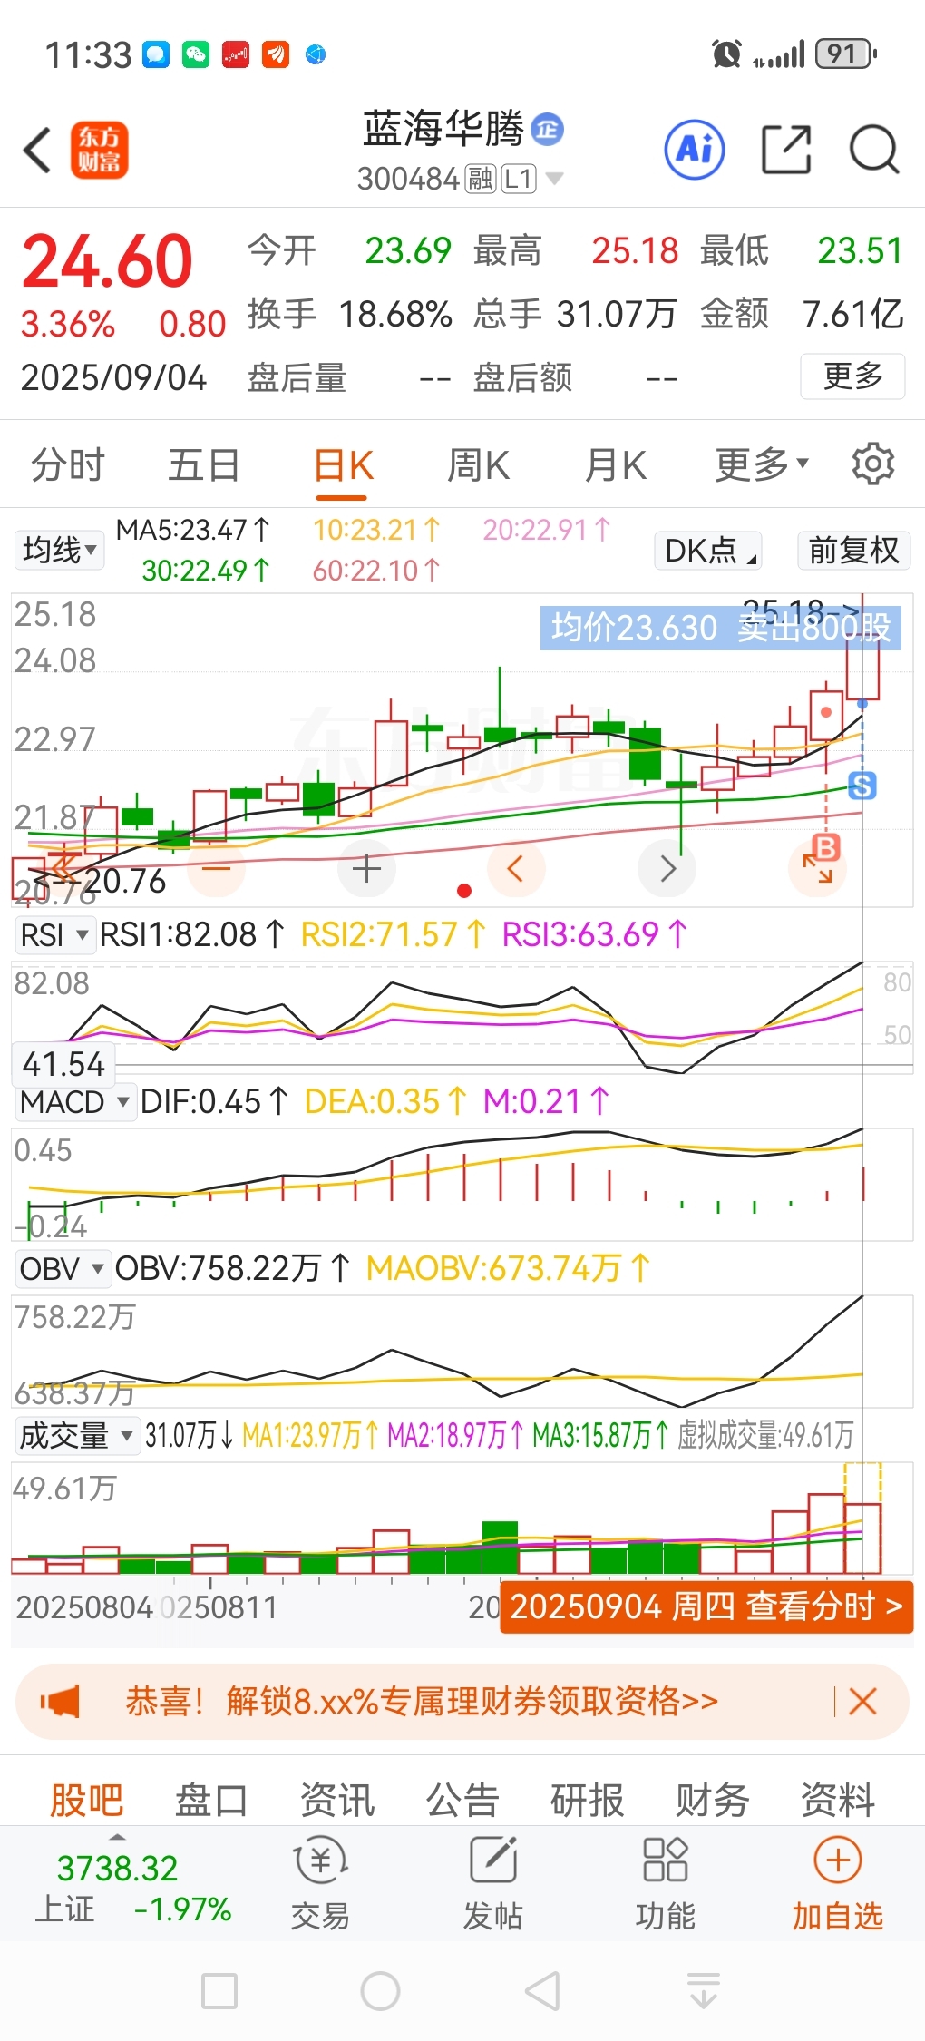
Task: Open the search magnifier icon
Action: [874, 150]
